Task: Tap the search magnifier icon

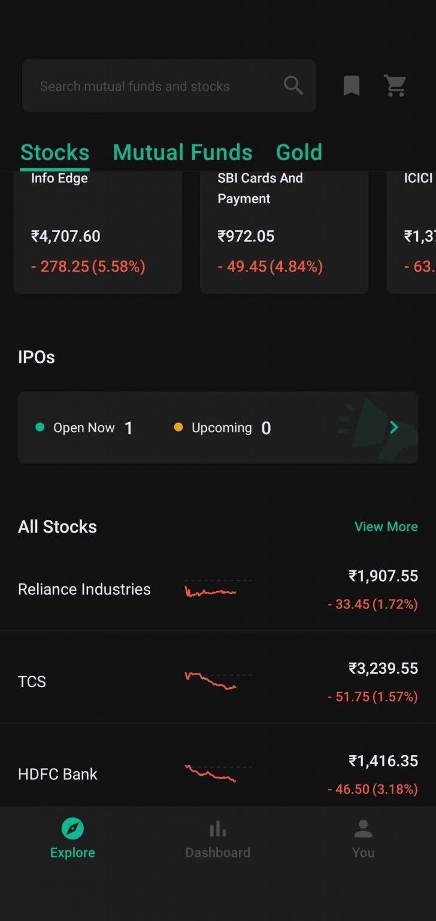Action: pyautogui.click(x=293, y=86)
